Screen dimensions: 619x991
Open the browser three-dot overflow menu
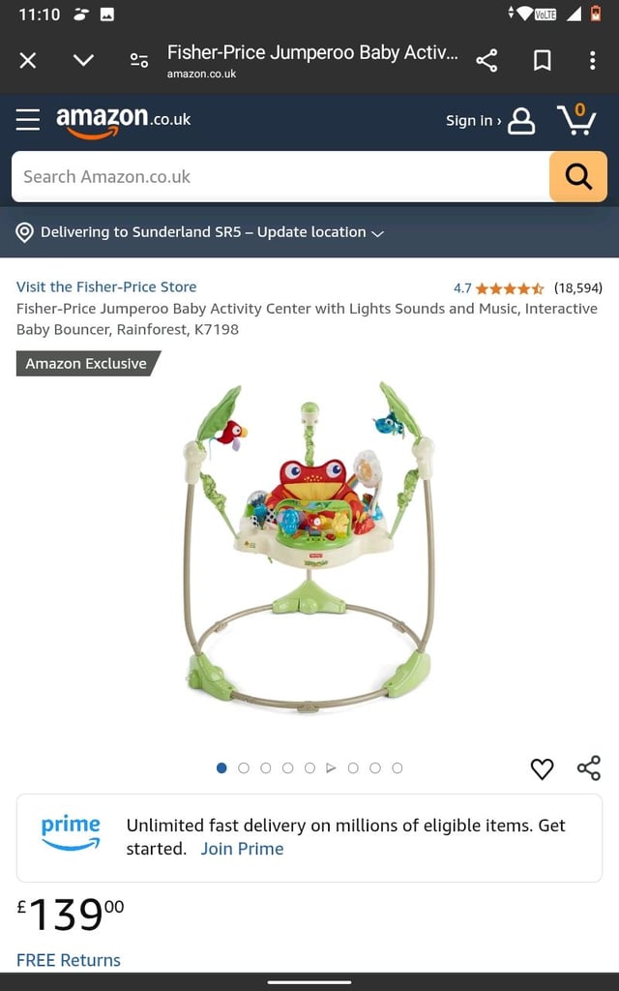(x=592, y=61)
